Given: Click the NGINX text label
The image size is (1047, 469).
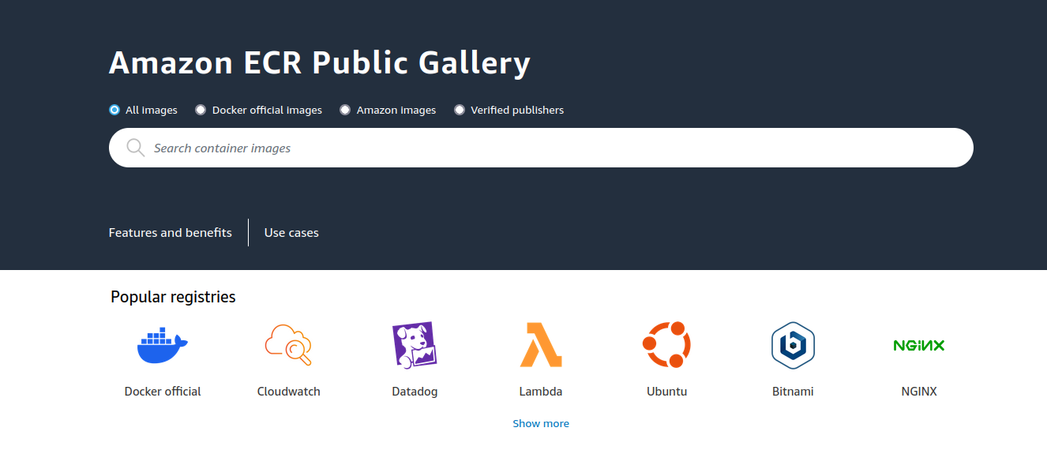Looking at the screenshot, I should [919, 391].
